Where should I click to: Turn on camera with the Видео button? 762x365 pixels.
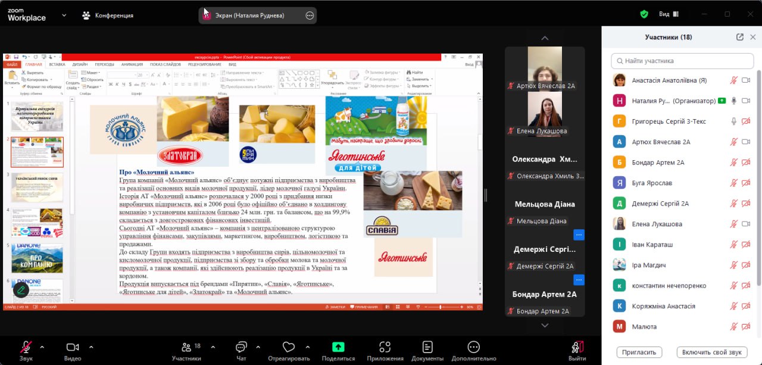pyautogui.click(x=73, y=351)
